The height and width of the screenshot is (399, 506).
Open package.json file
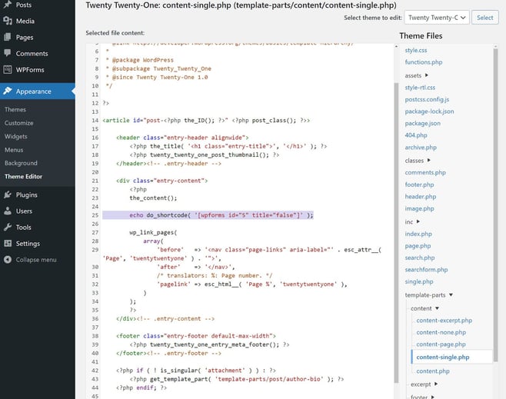coord(422,123)
